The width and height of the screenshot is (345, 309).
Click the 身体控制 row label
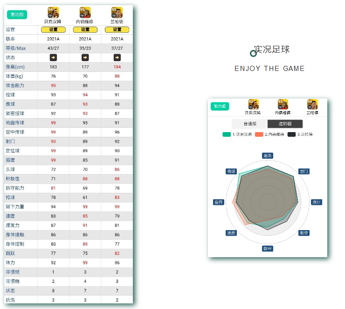pos(15,244)
